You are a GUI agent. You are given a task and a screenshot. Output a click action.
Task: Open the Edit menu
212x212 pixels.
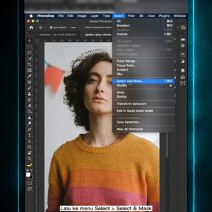pyautogui.click(x=71, y=16)
